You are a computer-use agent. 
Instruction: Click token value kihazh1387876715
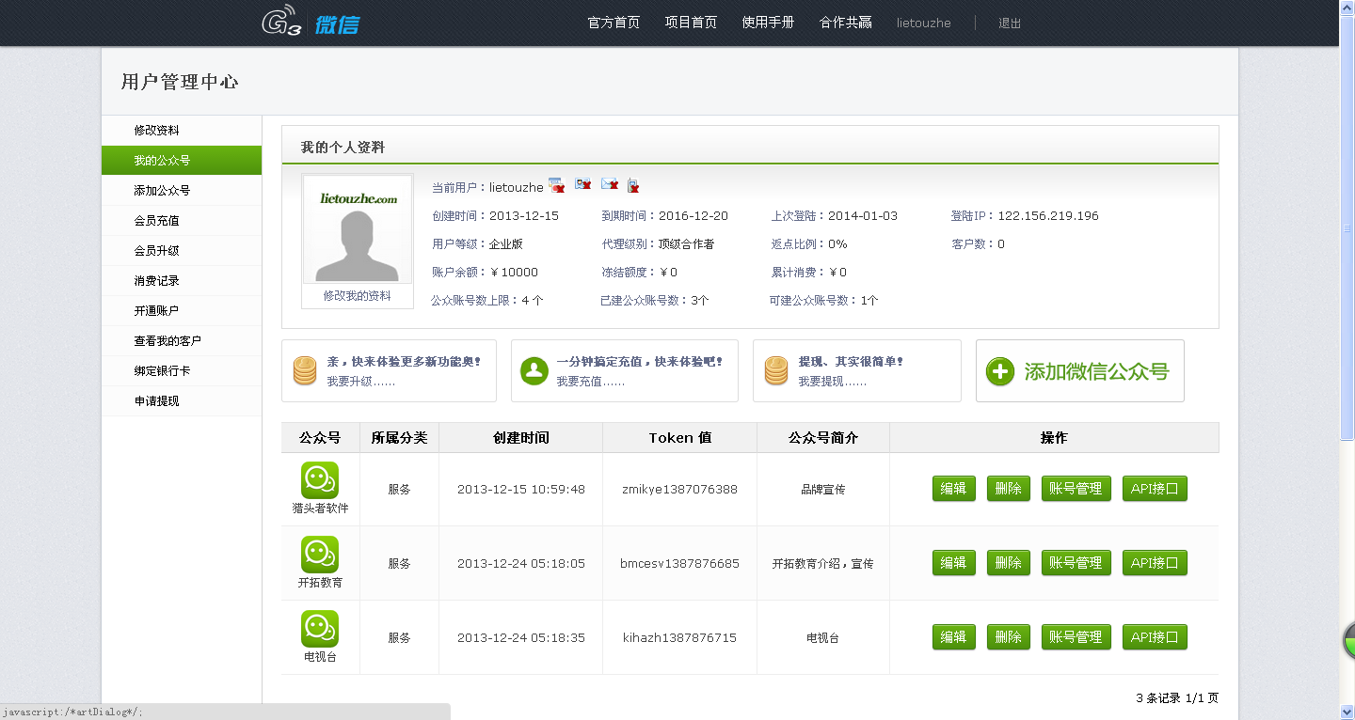coord(679,638)
